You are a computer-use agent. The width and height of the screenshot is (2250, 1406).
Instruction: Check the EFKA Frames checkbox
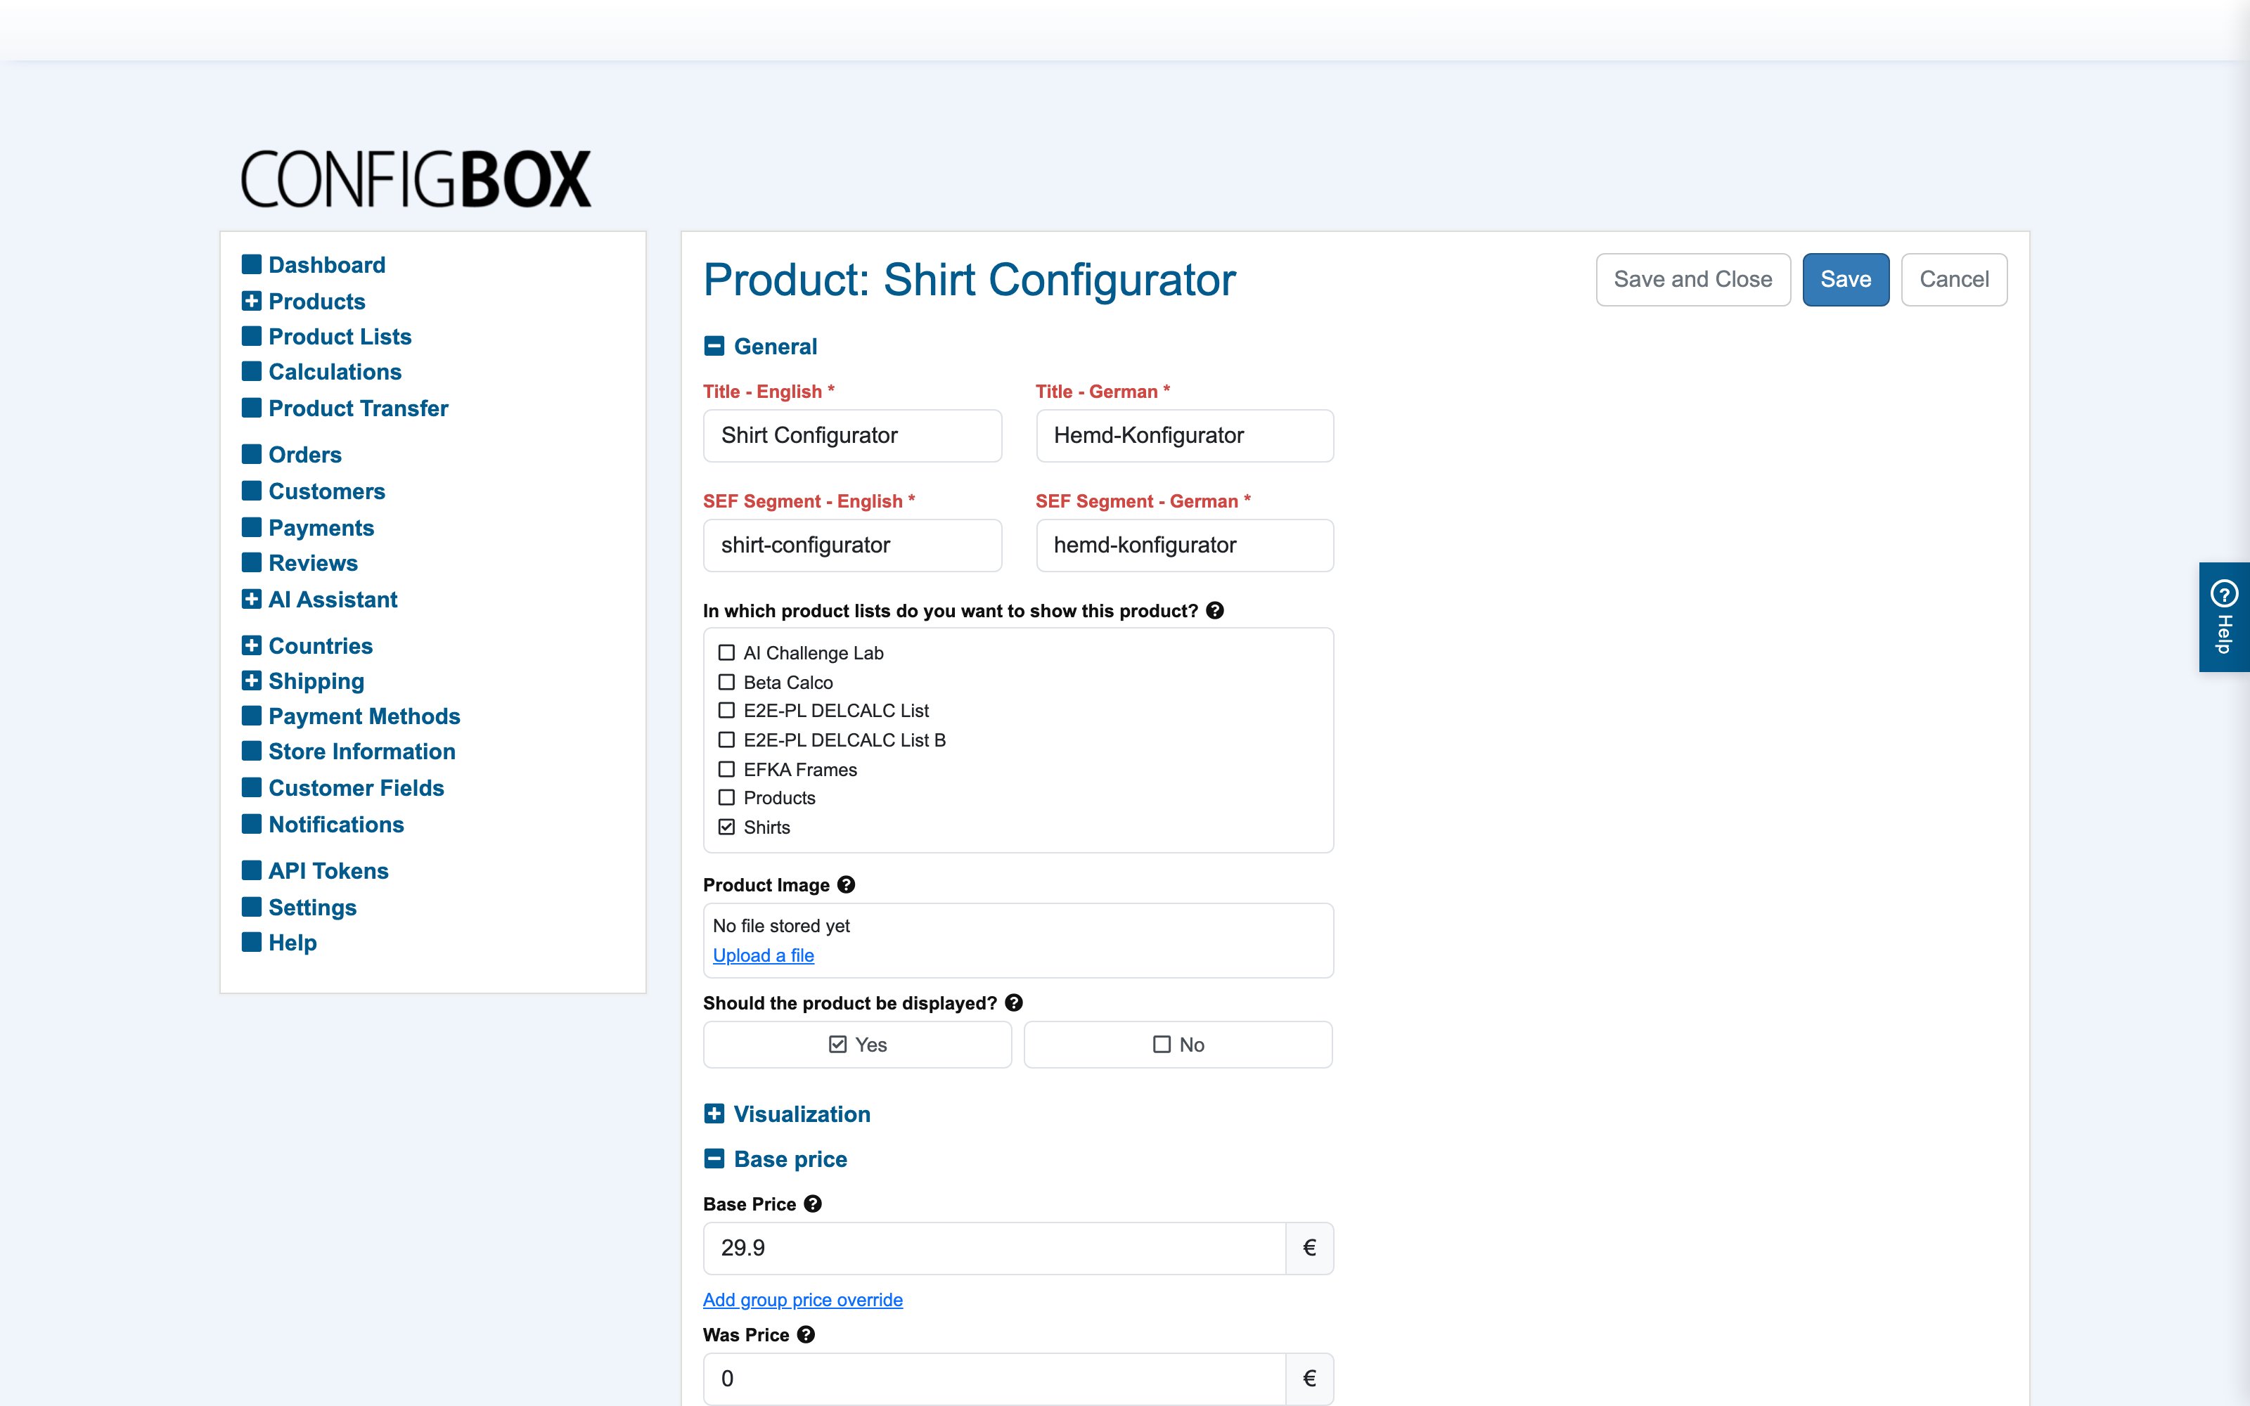pos(726,769)
